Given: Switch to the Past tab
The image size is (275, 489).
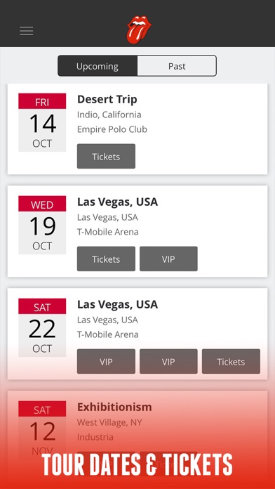Looking at the screenshot, I should [x=177, y=66].
